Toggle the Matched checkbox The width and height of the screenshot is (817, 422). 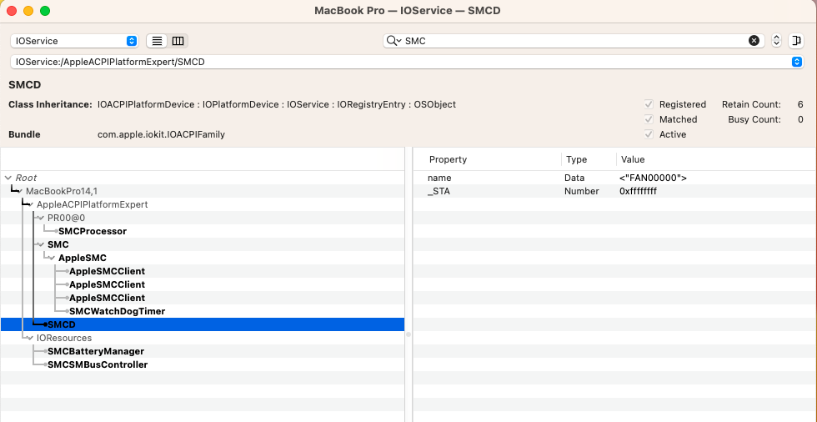[649, 119]
